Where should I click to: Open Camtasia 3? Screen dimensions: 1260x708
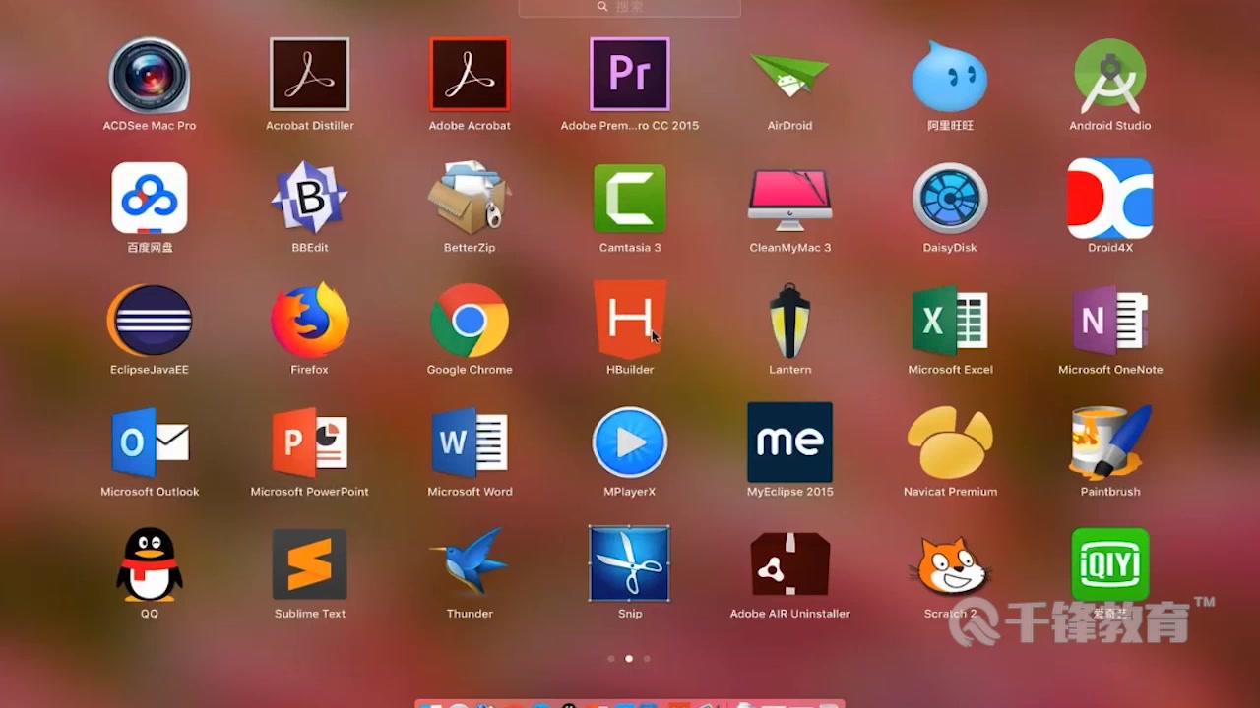click(630, 198)
